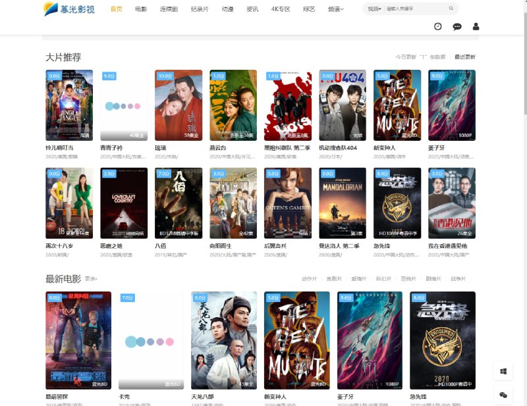The width and height of the screenshot is (527, 406).
Task: Open 急先锋 poster in 大片推荐
Action: (x=397, y=203)
